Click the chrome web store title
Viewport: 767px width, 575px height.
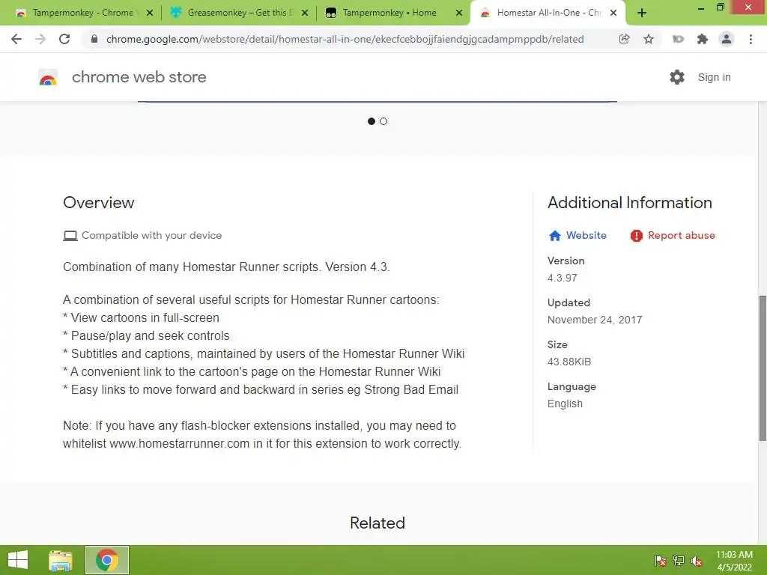(139, 77)
